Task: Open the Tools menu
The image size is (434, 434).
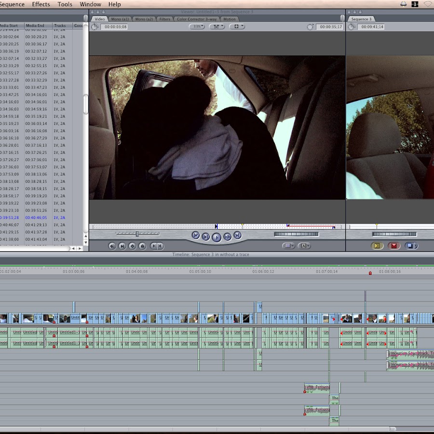Action: pos(65,4)
